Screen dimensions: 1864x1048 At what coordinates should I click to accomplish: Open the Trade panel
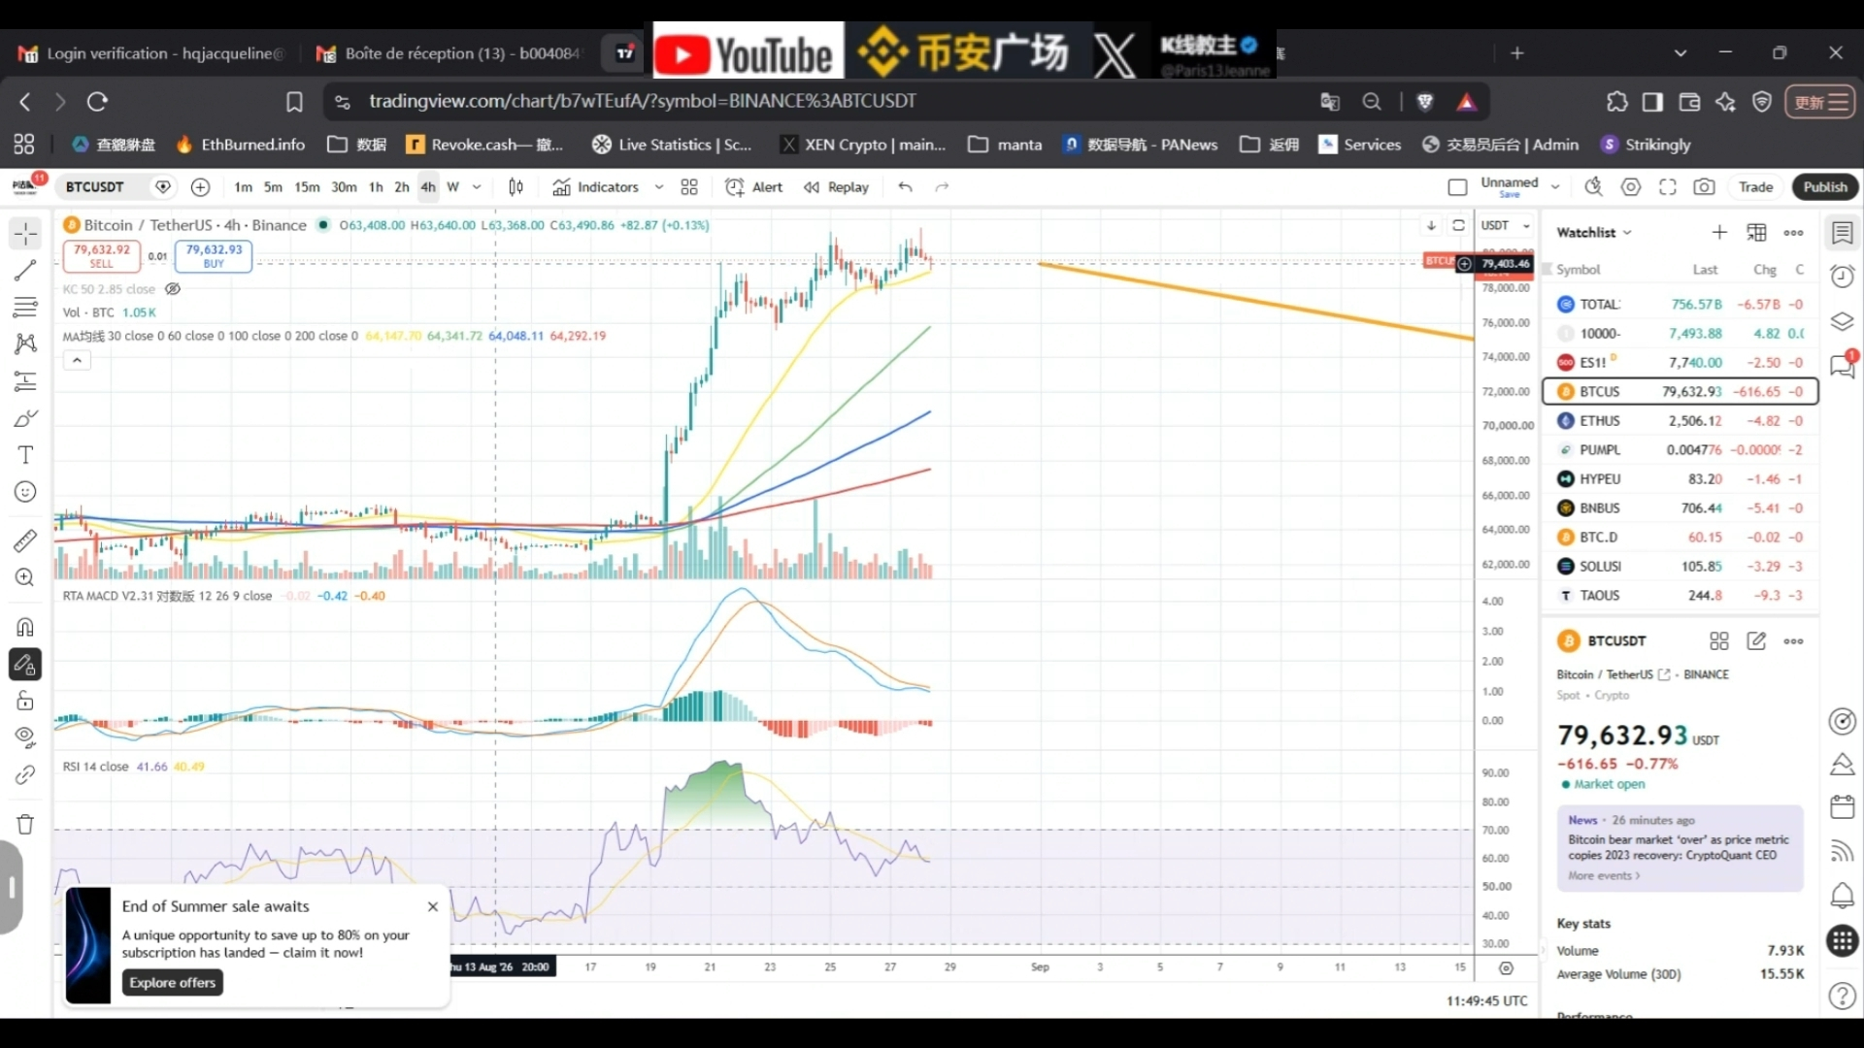click(x=1755, y=187)
